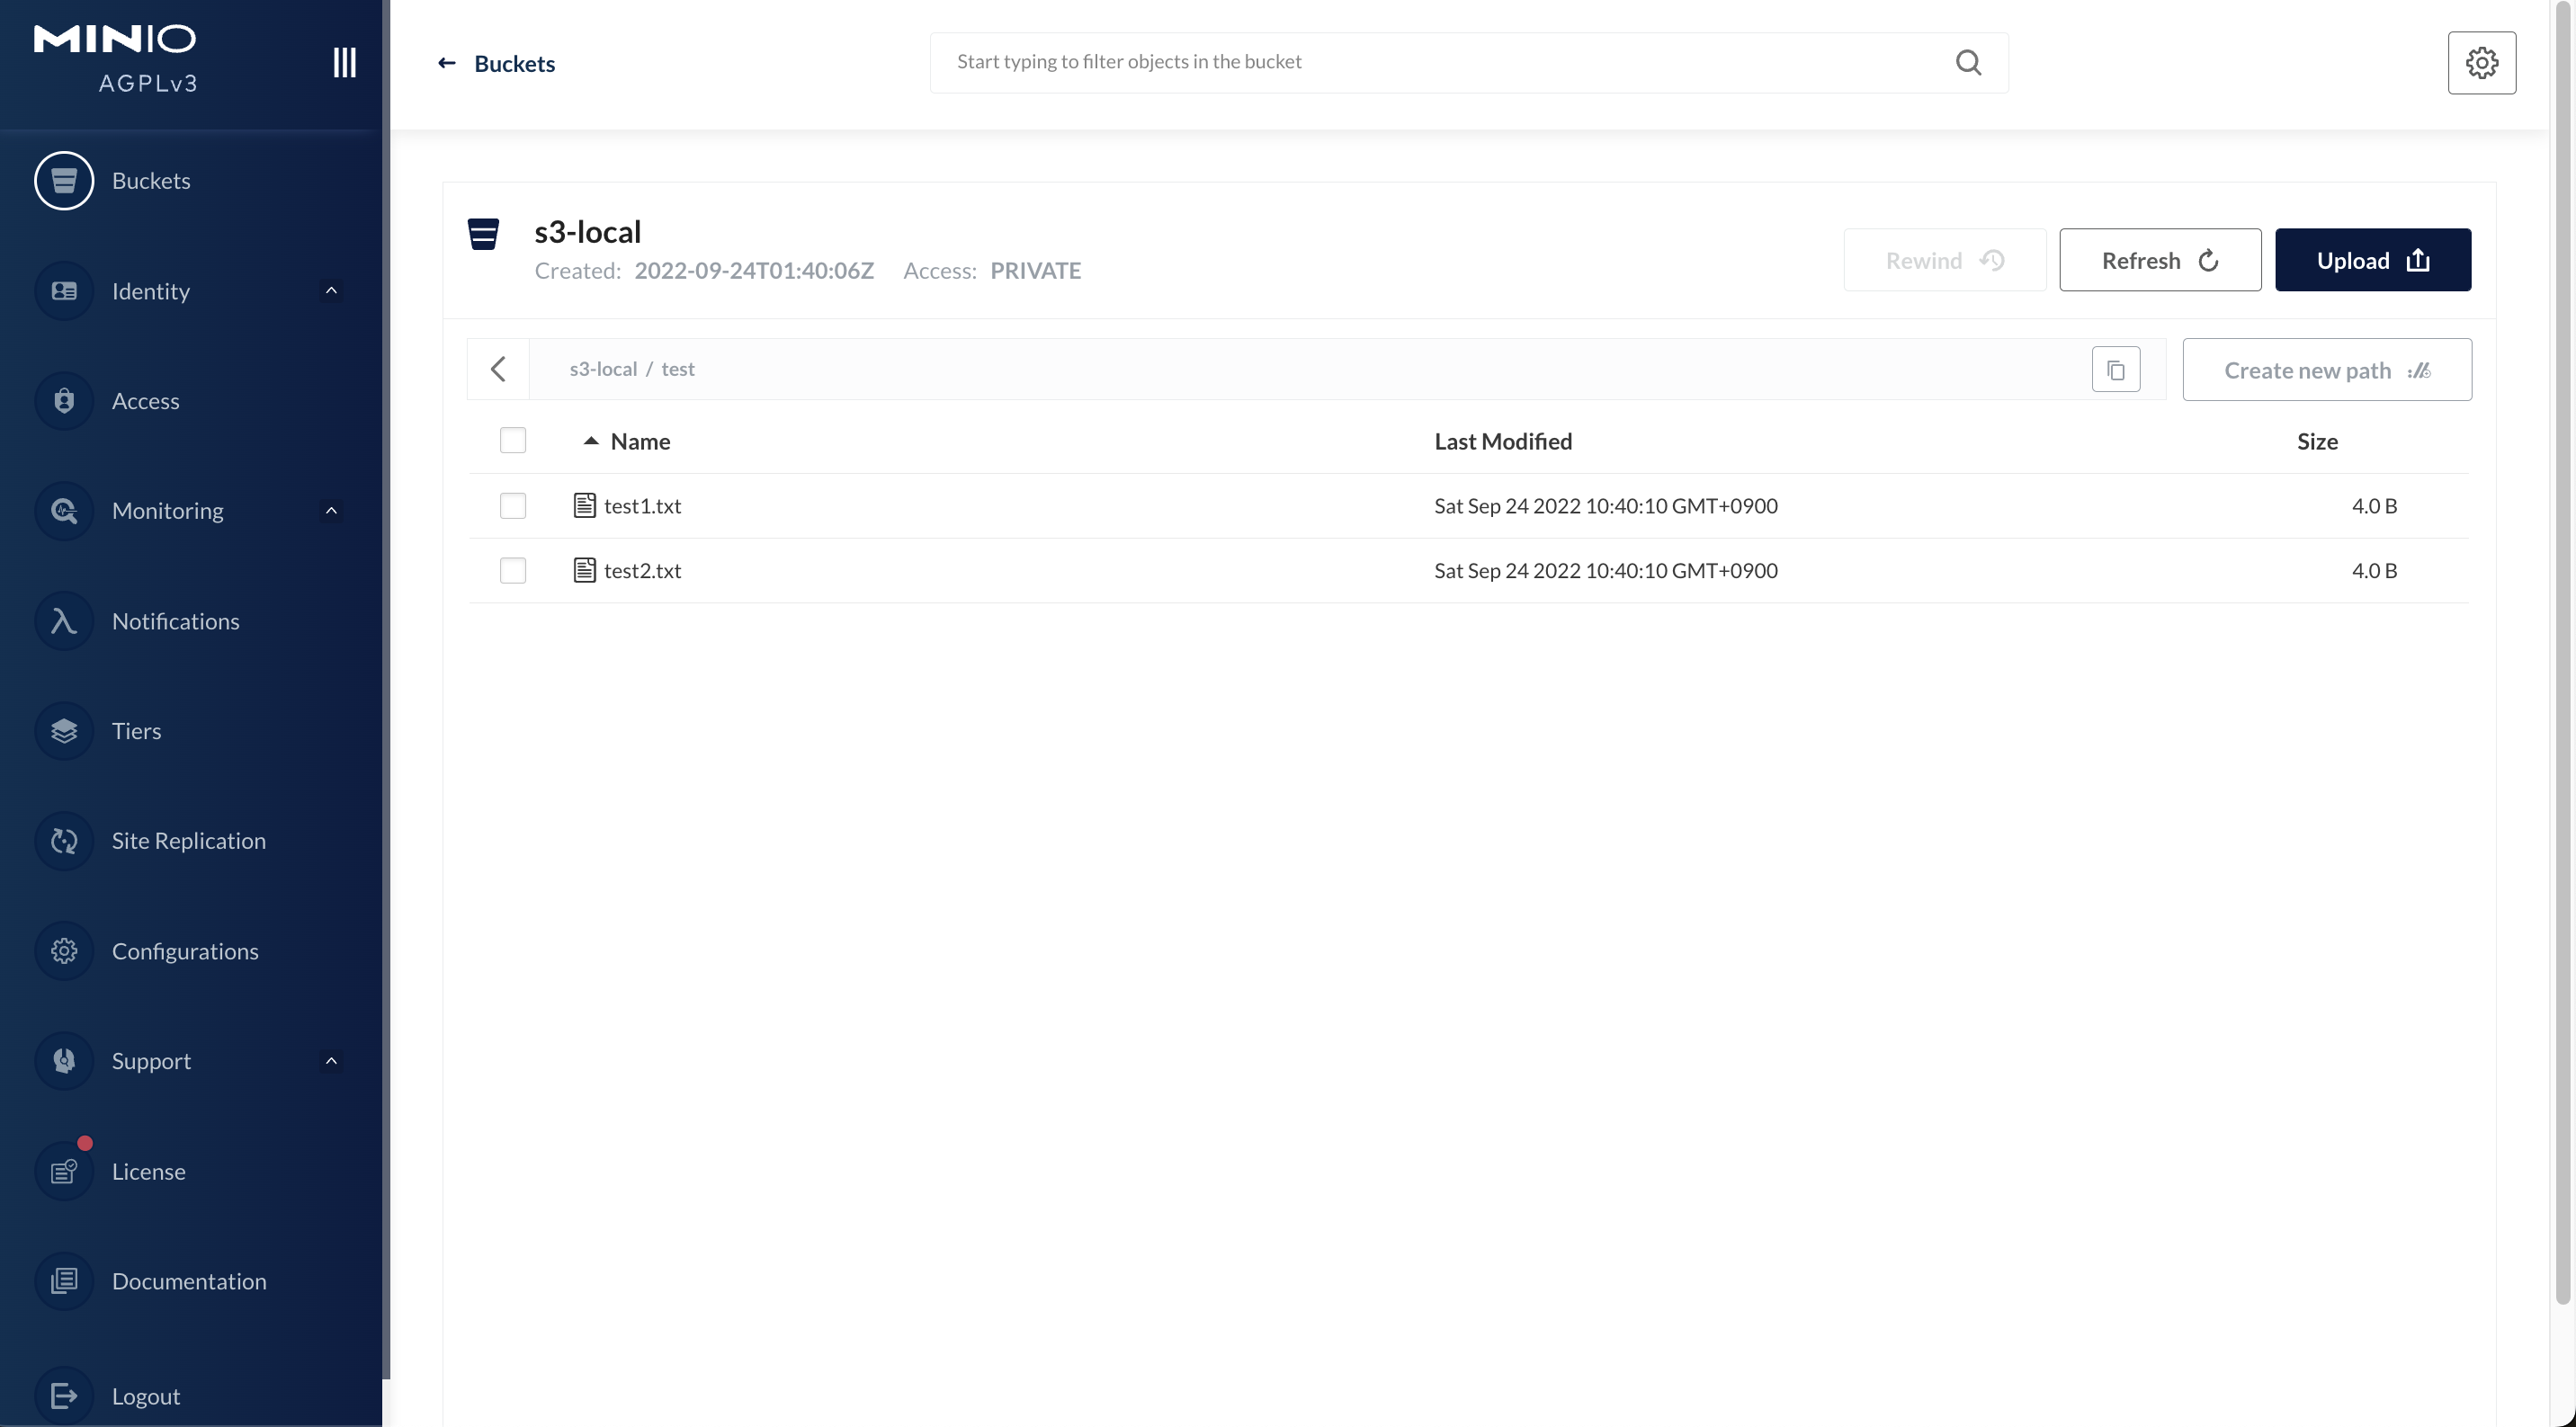Expand the Support menu section
The height and width of the screenshot is (1427, 2576).
(331, 1061)
